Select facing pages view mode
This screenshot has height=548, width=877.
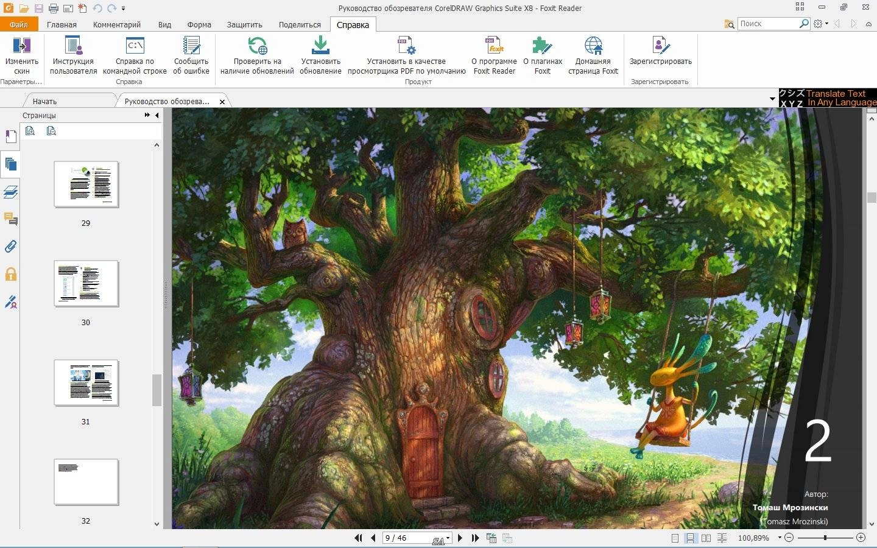(x=706, y=538)
